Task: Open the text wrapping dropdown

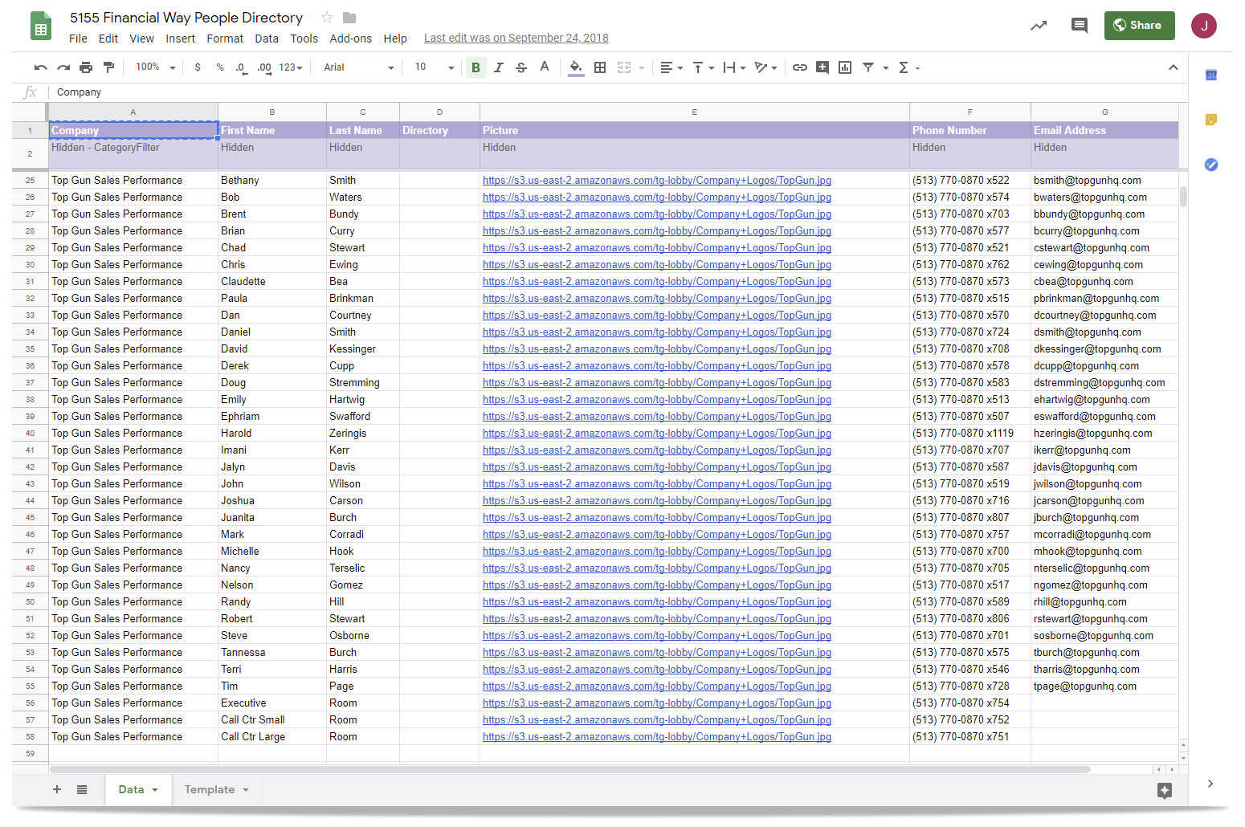Action: (734, 68)
